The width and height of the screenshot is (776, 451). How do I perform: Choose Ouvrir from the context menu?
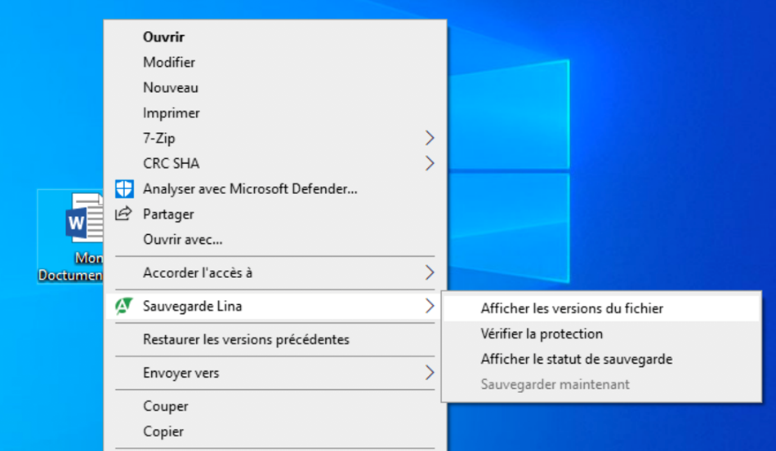point(163,37)
